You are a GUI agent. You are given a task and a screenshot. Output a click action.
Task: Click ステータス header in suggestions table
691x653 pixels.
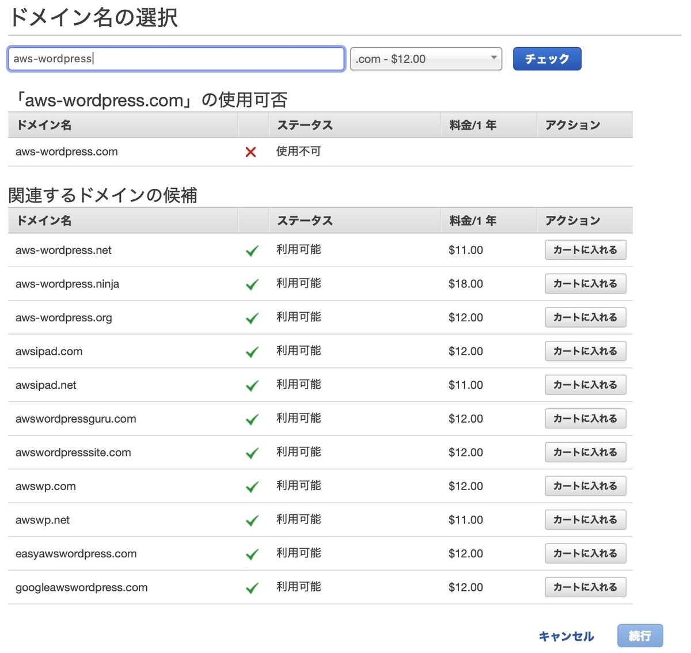click(305, 221)
